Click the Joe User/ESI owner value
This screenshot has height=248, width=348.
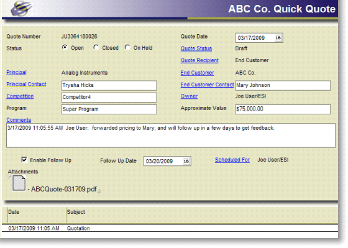[x=250, y=96]
